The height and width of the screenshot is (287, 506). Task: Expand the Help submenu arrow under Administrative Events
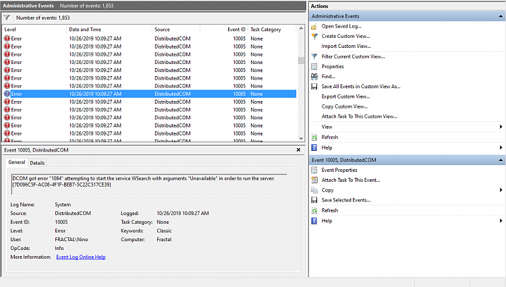(x=501, y=148)
